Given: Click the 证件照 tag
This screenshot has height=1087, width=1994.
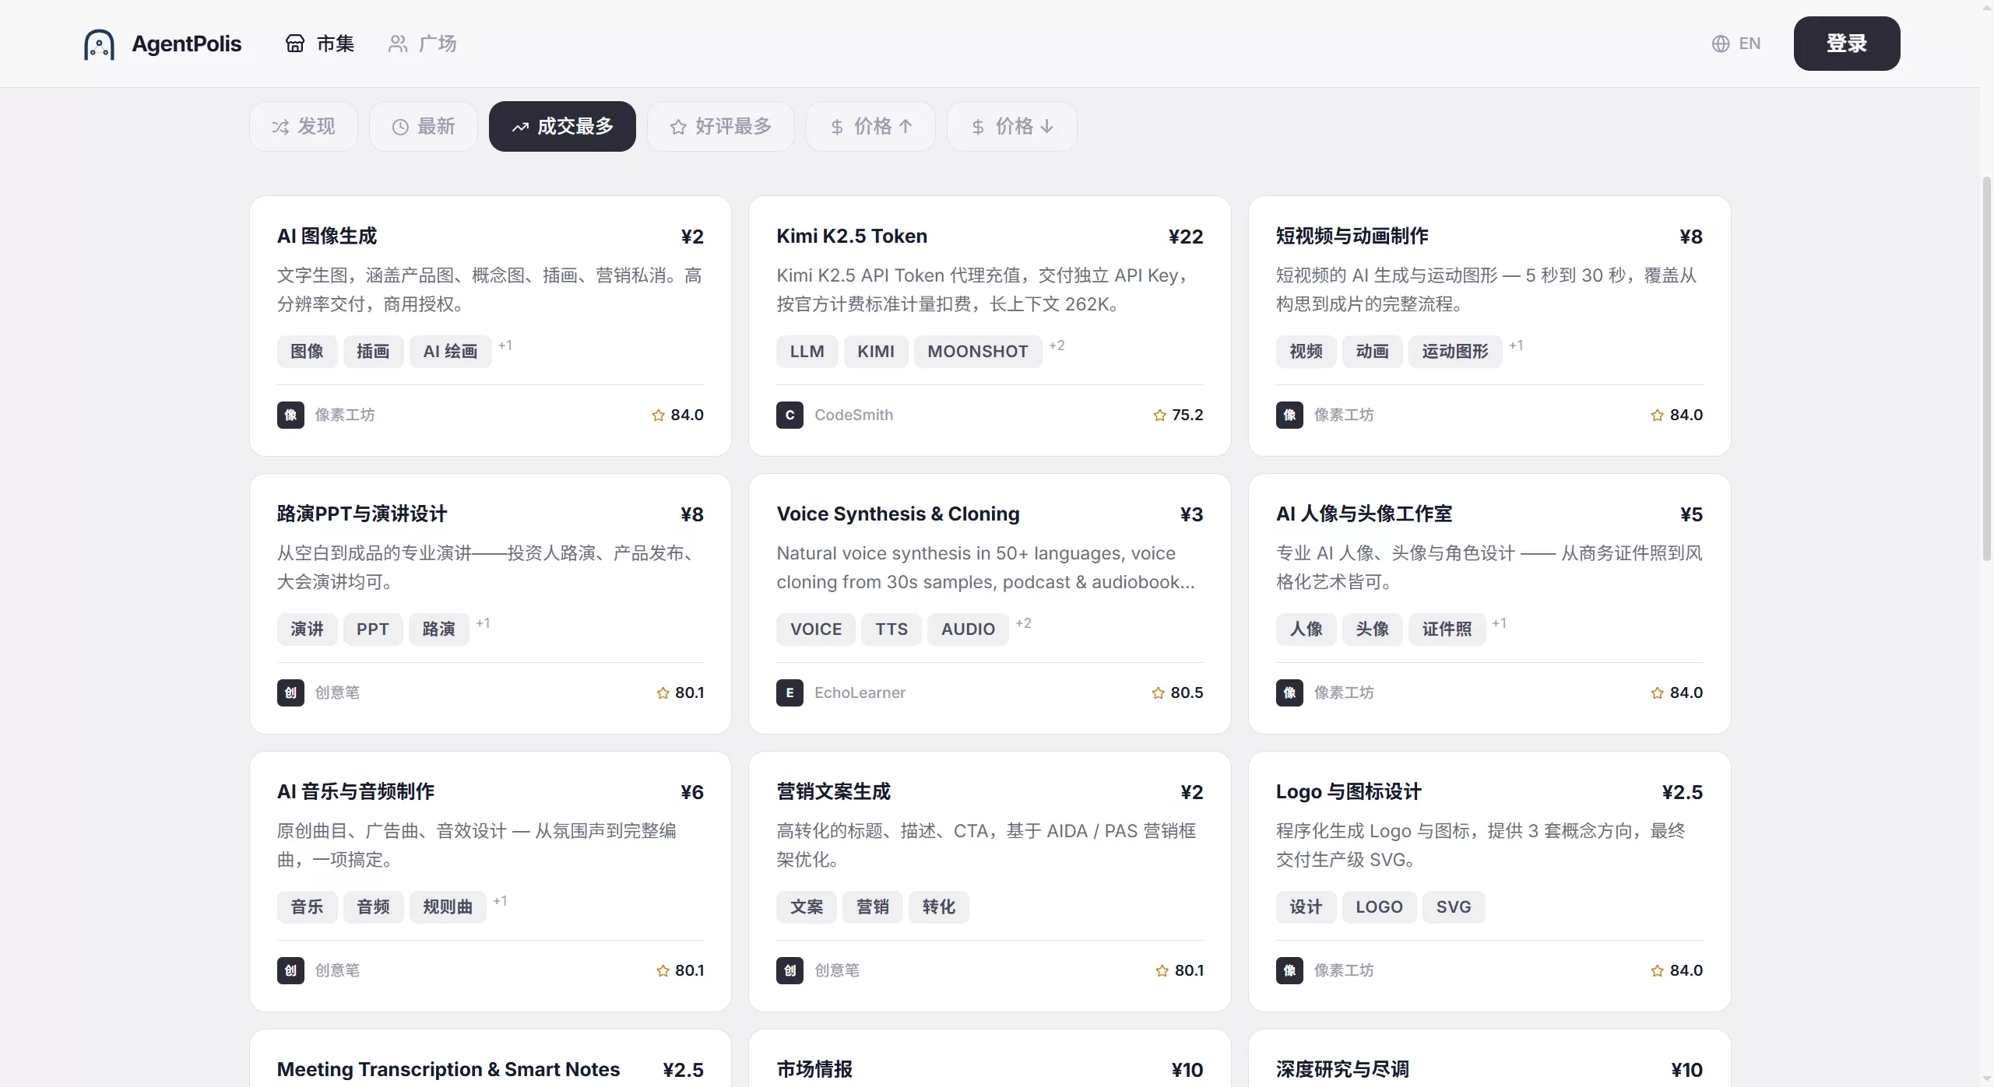Looking at the screenshot, I should tap(1447, 629).
